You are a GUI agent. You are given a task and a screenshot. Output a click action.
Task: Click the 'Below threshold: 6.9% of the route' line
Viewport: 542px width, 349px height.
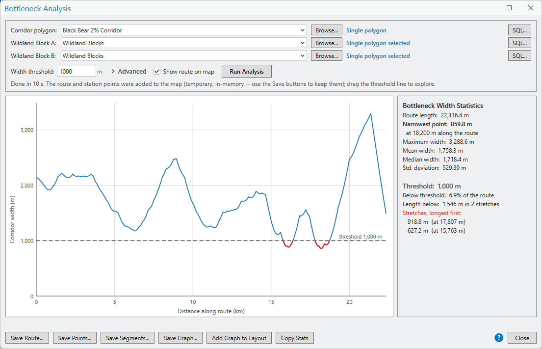click(x=448, y=195)
